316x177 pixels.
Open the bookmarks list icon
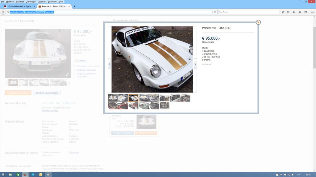pyautogui.click(x=288, y=12)
